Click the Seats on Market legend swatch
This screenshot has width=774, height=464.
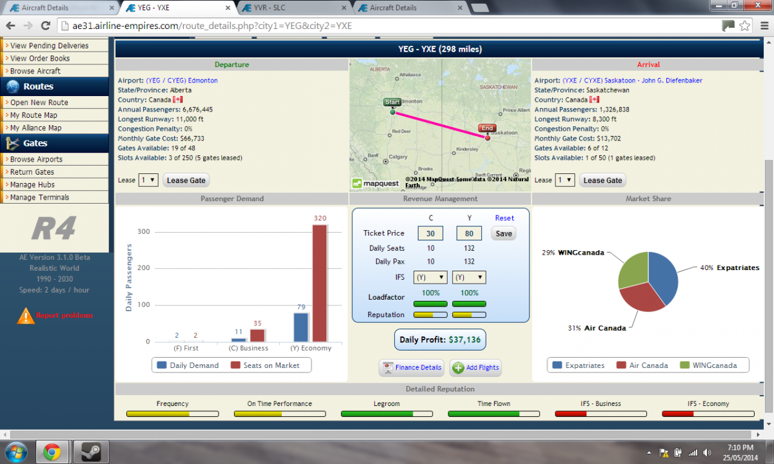click(235, 365)
